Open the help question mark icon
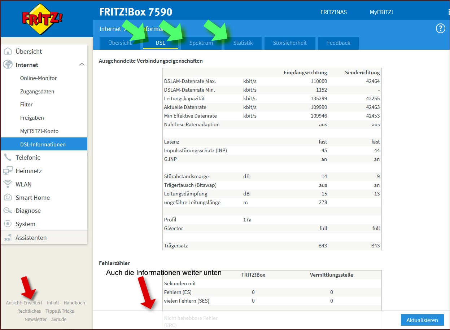 tap(441, 28)
